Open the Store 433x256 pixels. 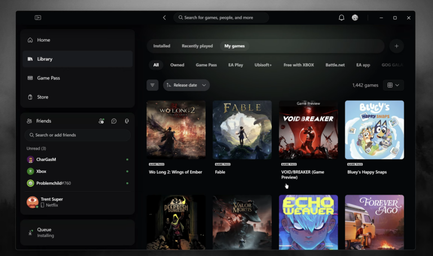point(78,97)
